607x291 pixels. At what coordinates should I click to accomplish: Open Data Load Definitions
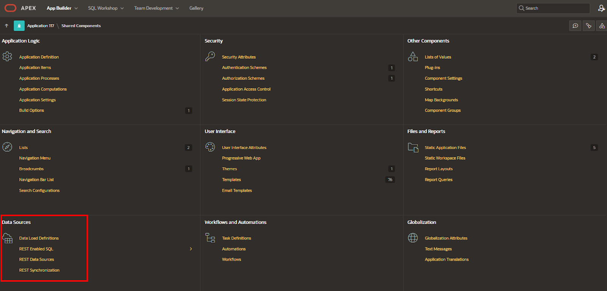(x=39, y=238)
